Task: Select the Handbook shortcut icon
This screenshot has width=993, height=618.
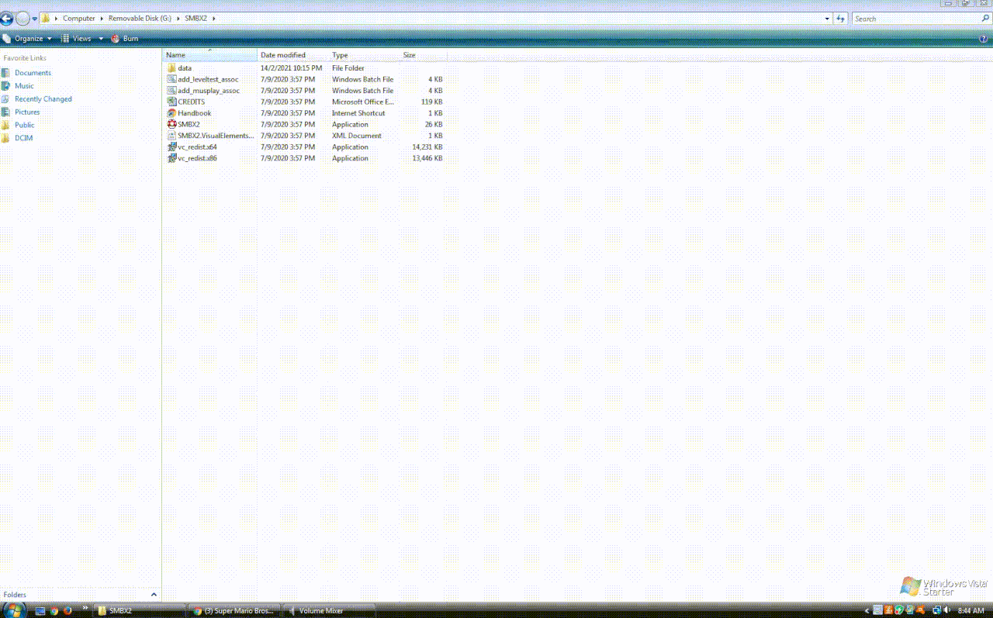Action: 171,113
